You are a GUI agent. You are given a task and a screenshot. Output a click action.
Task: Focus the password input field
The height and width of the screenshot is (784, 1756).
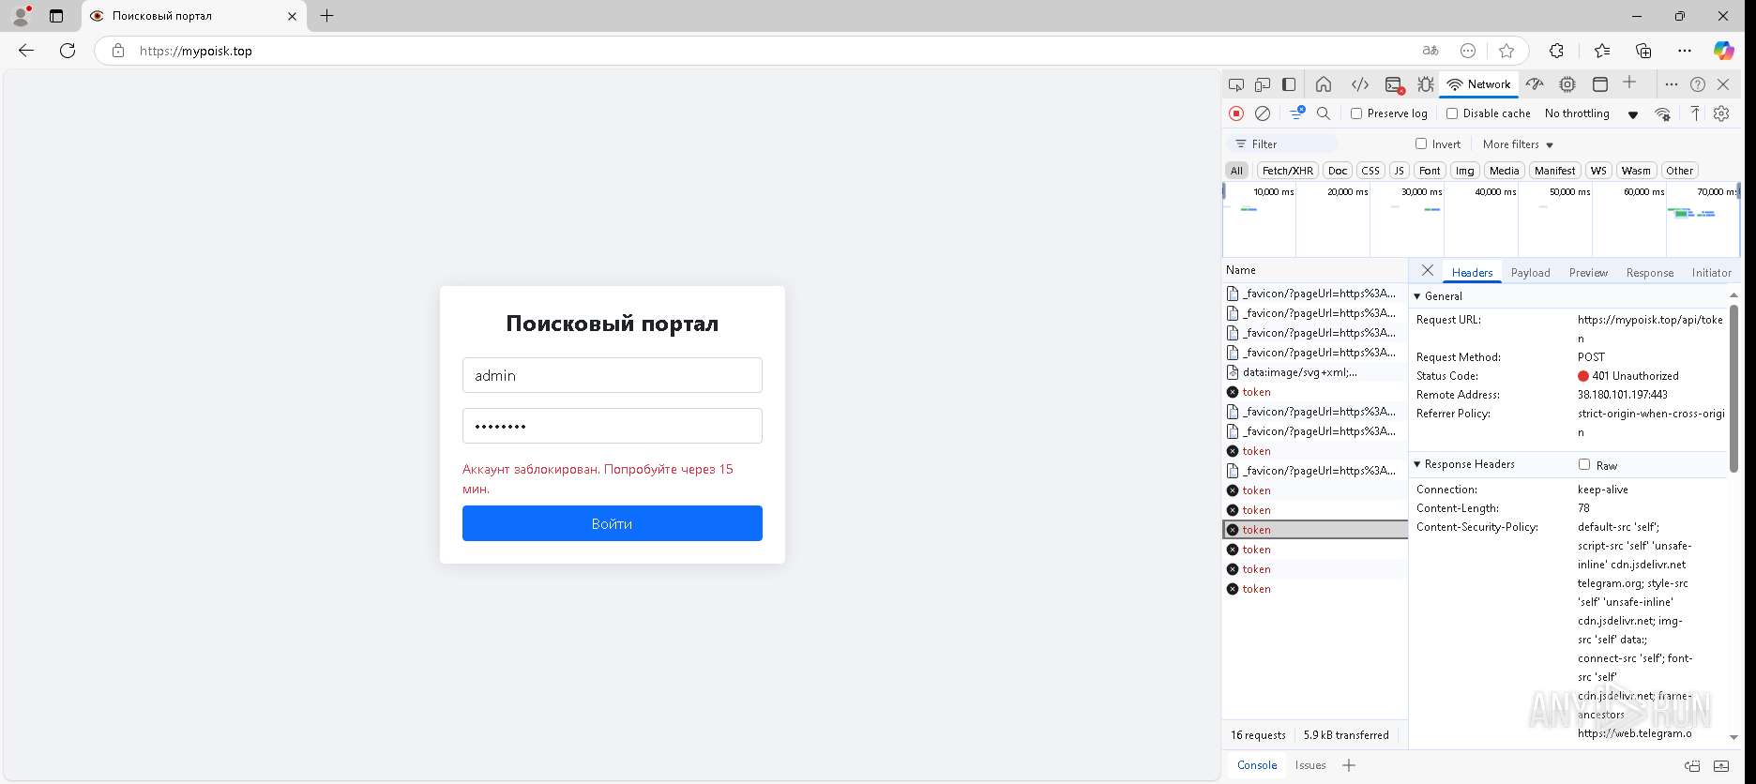612,426
